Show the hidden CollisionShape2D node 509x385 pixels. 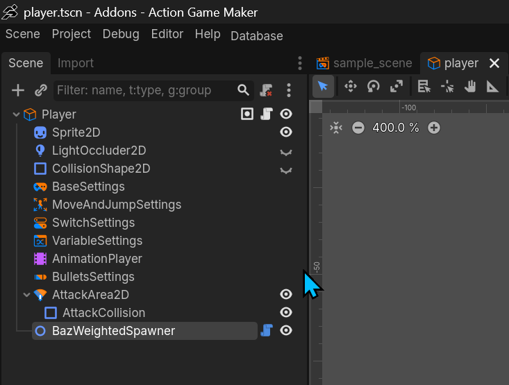286,170
